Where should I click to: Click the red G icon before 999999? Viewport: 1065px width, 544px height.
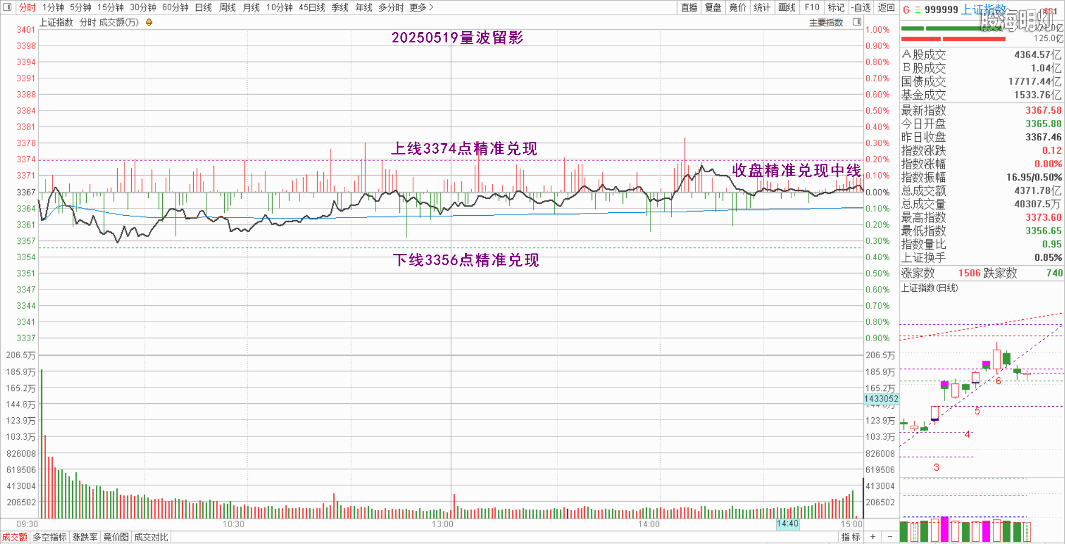point(906,10)
